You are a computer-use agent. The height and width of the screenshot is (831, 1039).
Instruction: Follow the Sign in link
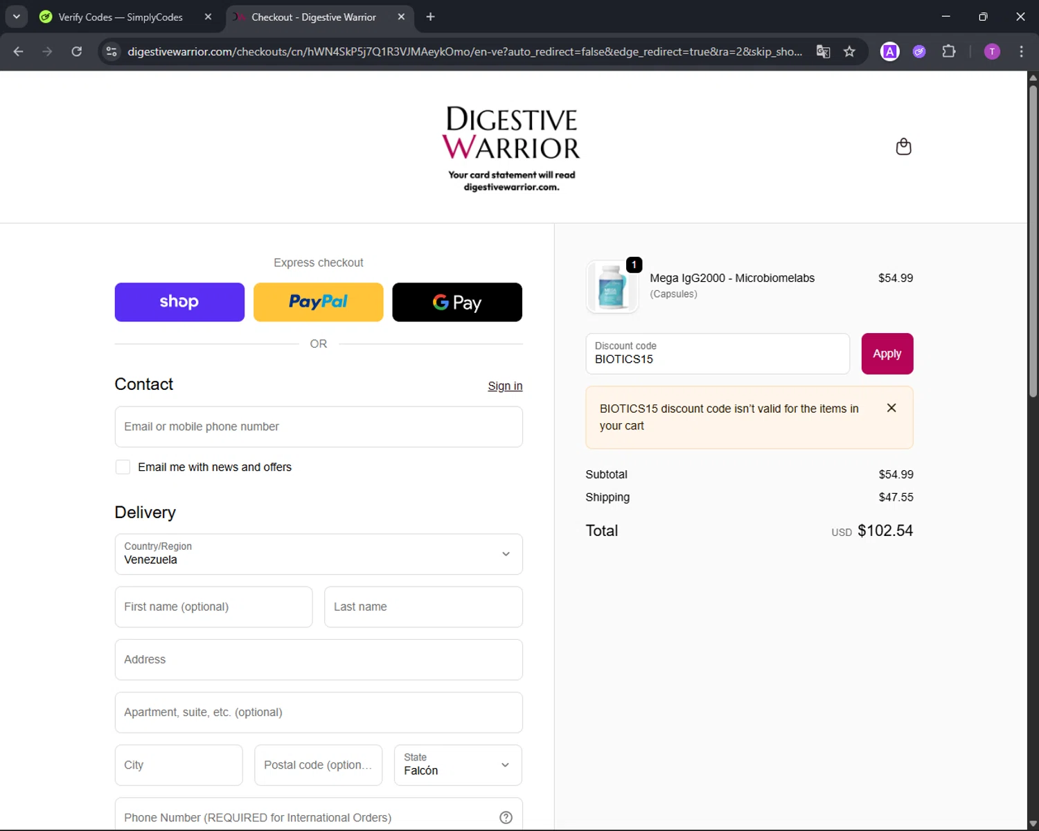click(x=505, y=386)
